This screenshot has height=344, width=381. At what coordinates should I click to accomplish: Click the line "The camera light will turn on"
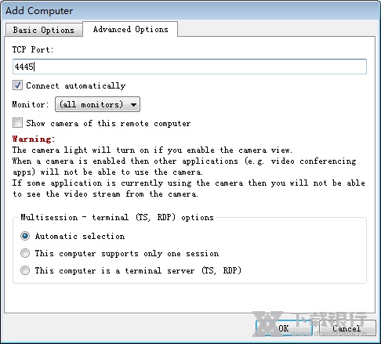tap(152, 150)
